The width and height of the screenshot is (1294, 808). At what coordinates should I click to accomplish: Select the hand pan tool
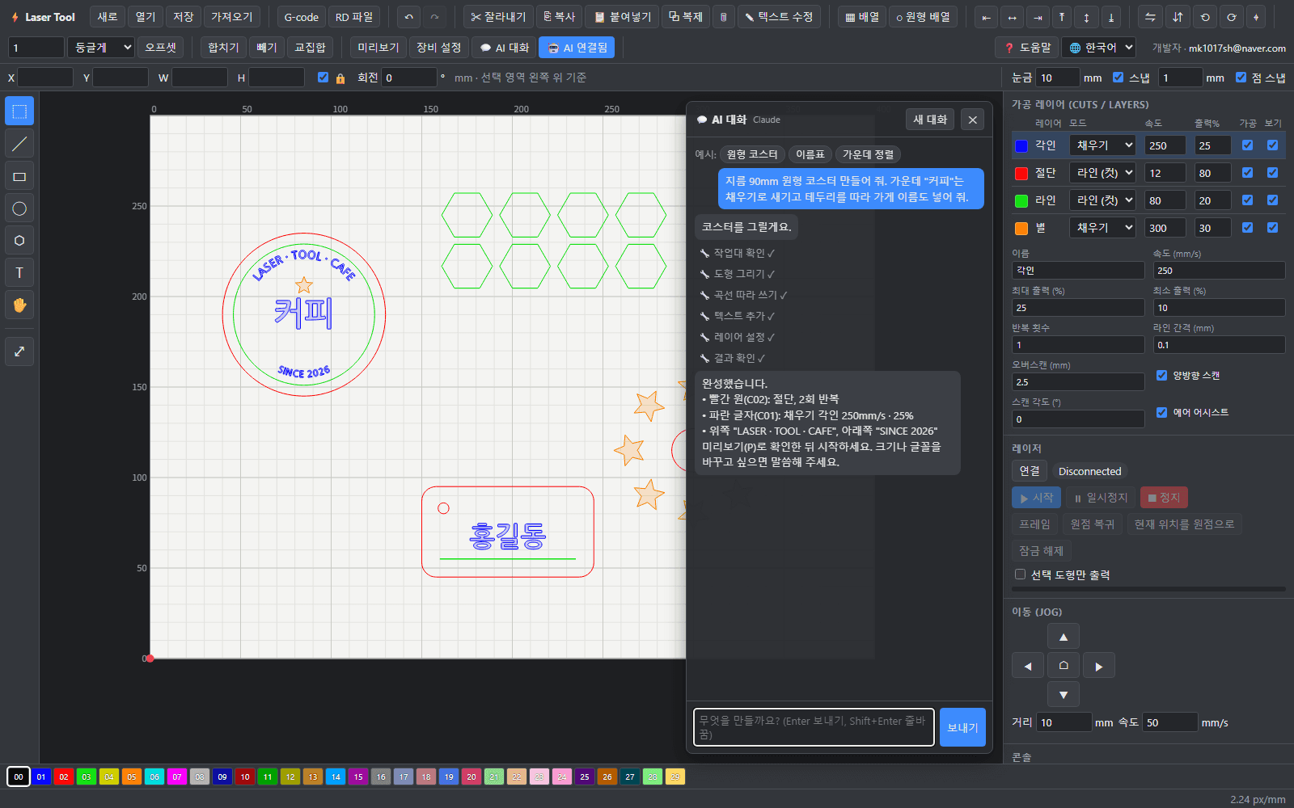pyautogui.click(x=19, y=305)
